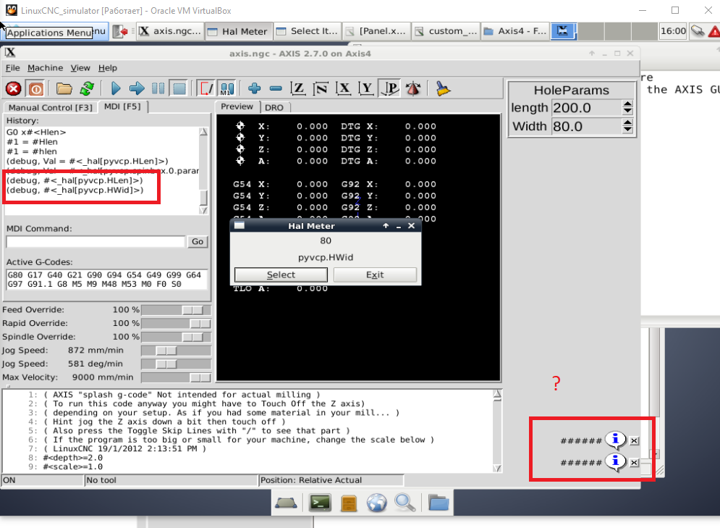The height and width of the screenshot is (528, 720).
Task: Select the Preview tab
Action: point(237,106)
